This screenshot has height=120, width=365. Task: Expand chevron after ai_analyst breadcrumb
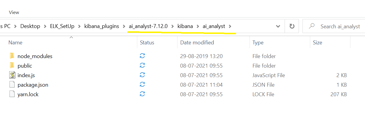coord(230,26)
